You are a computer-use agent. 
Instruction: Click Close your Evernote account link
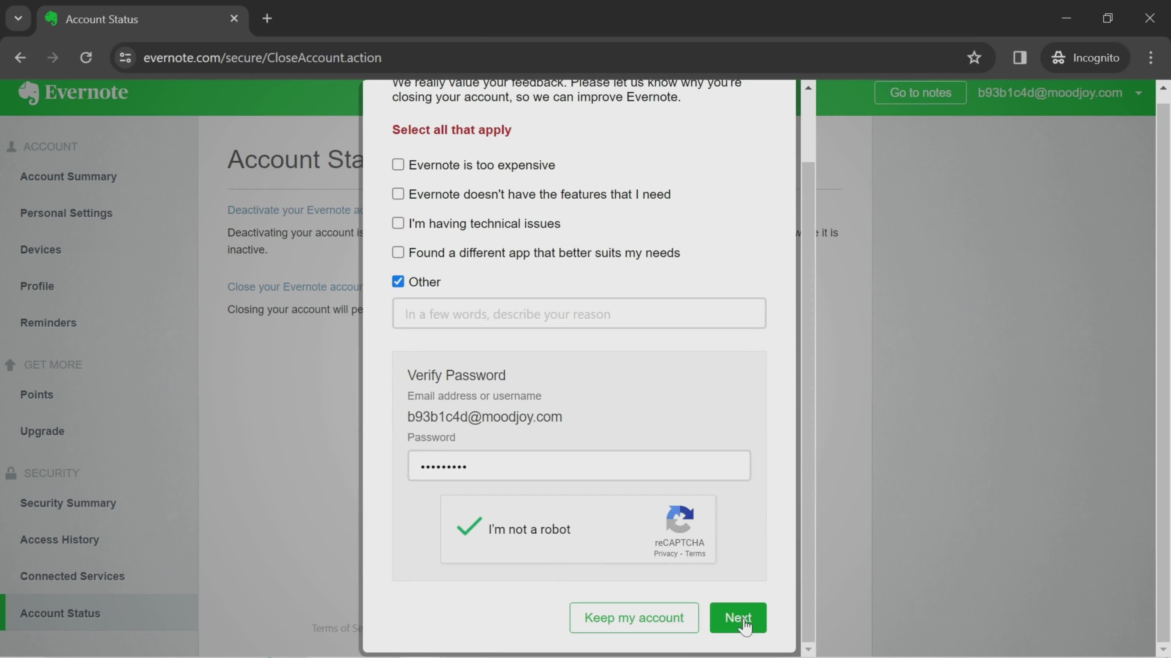coord(295,287)
